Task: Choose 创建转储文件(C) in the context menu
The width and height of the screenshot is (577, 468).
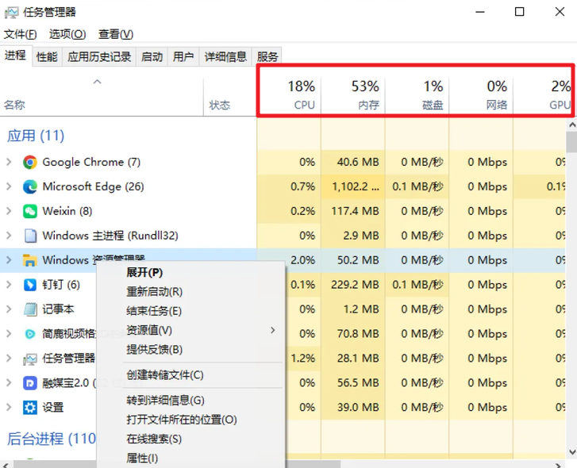Action: [191, 375]
